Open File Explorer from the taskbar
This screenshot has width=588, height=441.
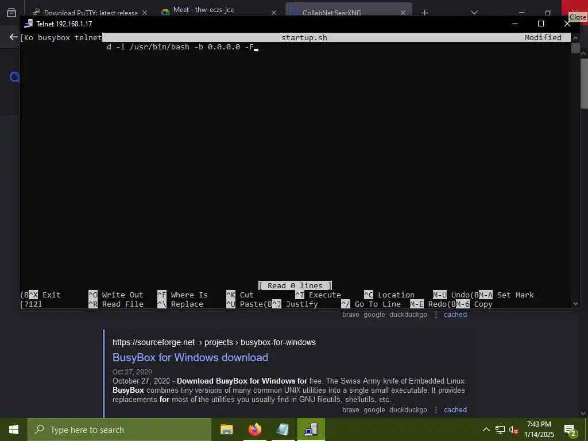pos(226,430)
